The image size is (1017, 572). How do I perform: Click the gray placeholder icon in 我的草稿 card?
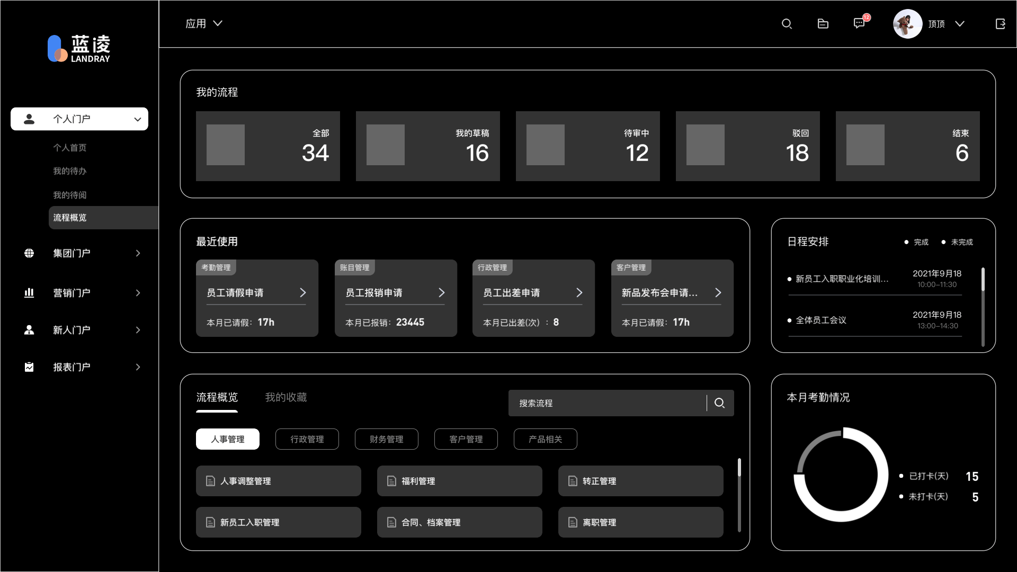coord(386,145)
